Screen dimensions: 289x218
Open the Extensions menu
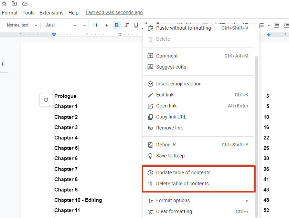[x=51, y=12]
